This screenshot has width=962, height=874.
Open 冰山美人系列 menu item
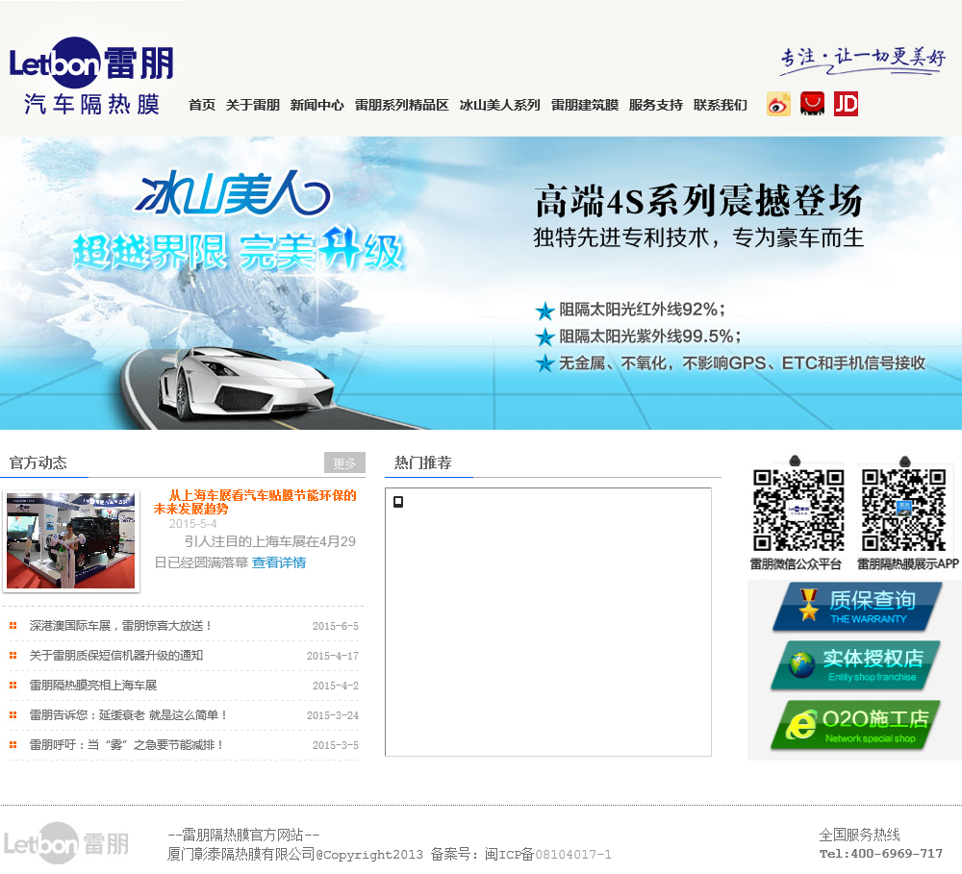pyautogui.click(x=500, y=105)
